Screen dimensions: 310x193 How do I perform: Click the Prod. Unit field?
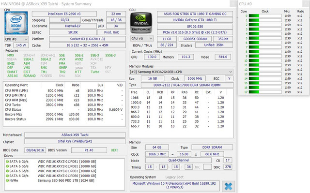111,32
